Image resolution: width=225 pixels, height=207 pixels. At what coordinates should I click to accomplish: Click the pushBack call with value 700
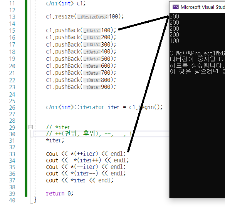(81, 73)
